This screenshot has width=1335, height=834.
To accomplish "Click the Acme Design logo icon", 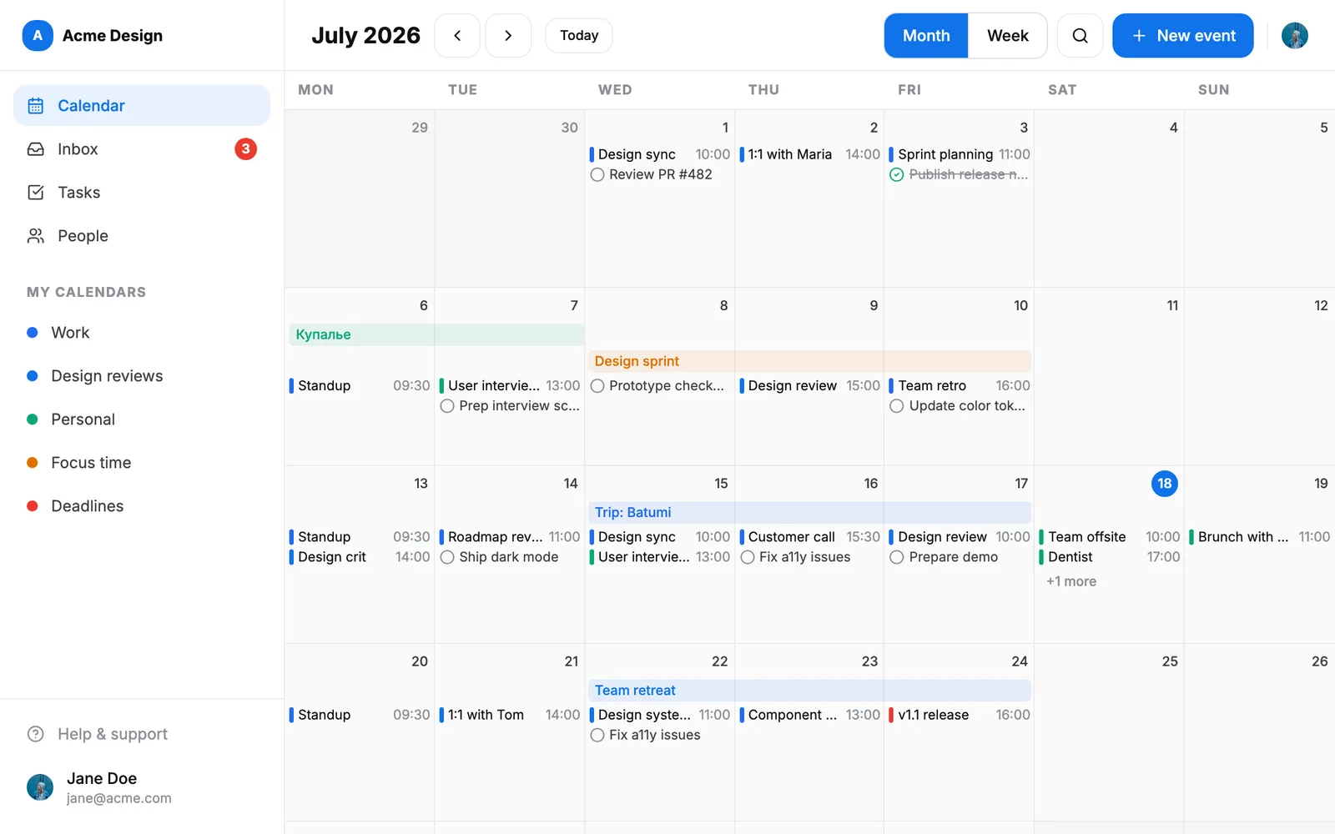I will coord(38,35).
